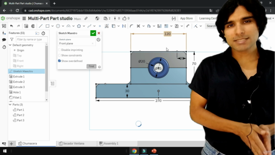Image resolution: width=275 pixels, height=155 pixels.
Task: Click the Filter by name or type field
Action: pos(31,40)
